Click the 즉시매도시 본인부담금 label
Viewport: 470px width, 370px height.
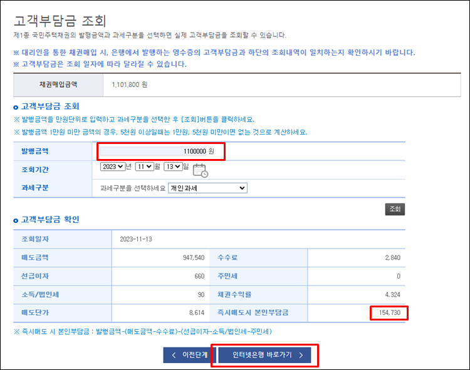[253, 313]
